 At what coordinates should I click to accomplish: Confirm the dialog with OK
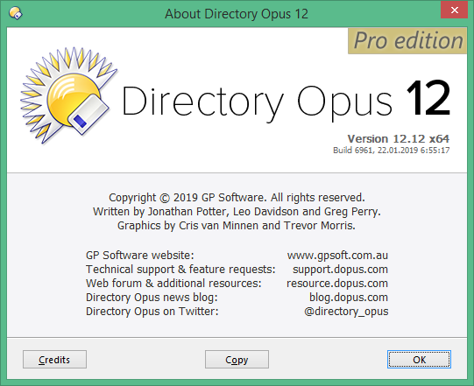point(419,360)
